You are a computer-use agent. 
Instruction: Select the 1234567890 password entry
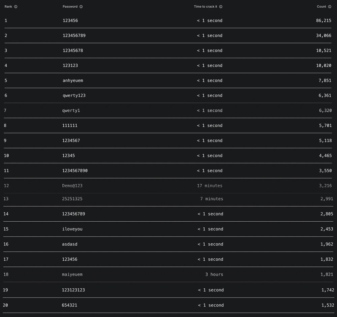(x=75, y=171)
